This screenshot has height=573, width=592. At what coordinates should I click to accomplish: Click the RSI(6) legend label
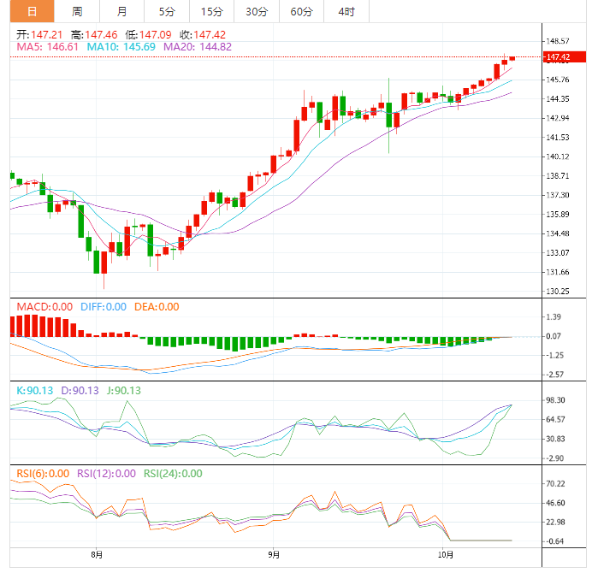(41, 473)
